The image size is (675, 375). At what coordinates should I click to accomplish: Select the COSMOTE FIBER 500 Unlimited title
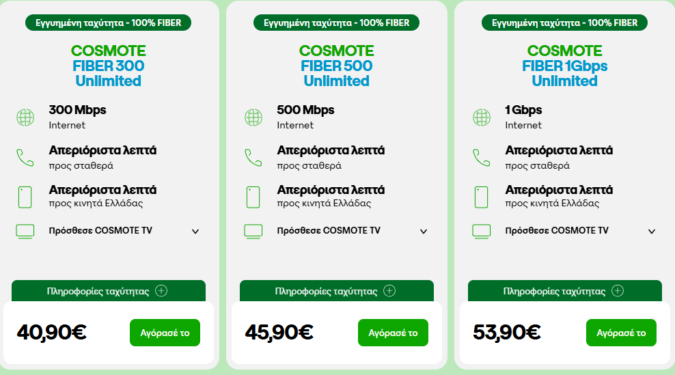[x=337, y=66]
